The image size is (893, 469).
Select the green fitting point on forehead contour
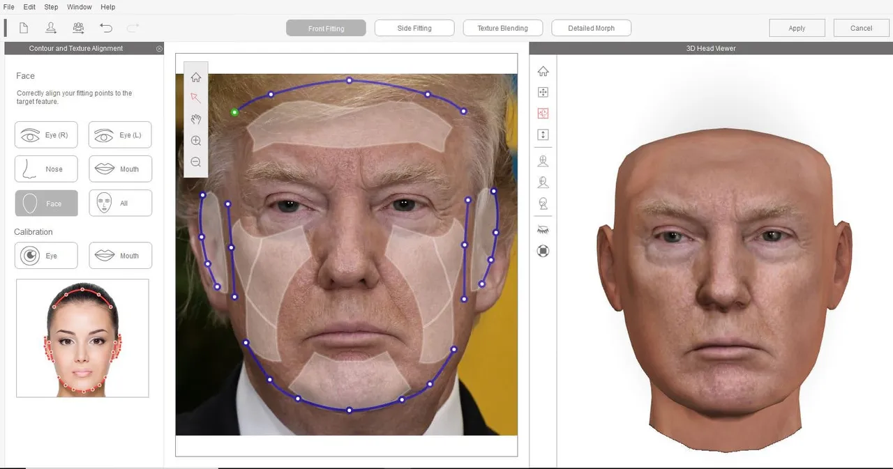coord(234,112)
